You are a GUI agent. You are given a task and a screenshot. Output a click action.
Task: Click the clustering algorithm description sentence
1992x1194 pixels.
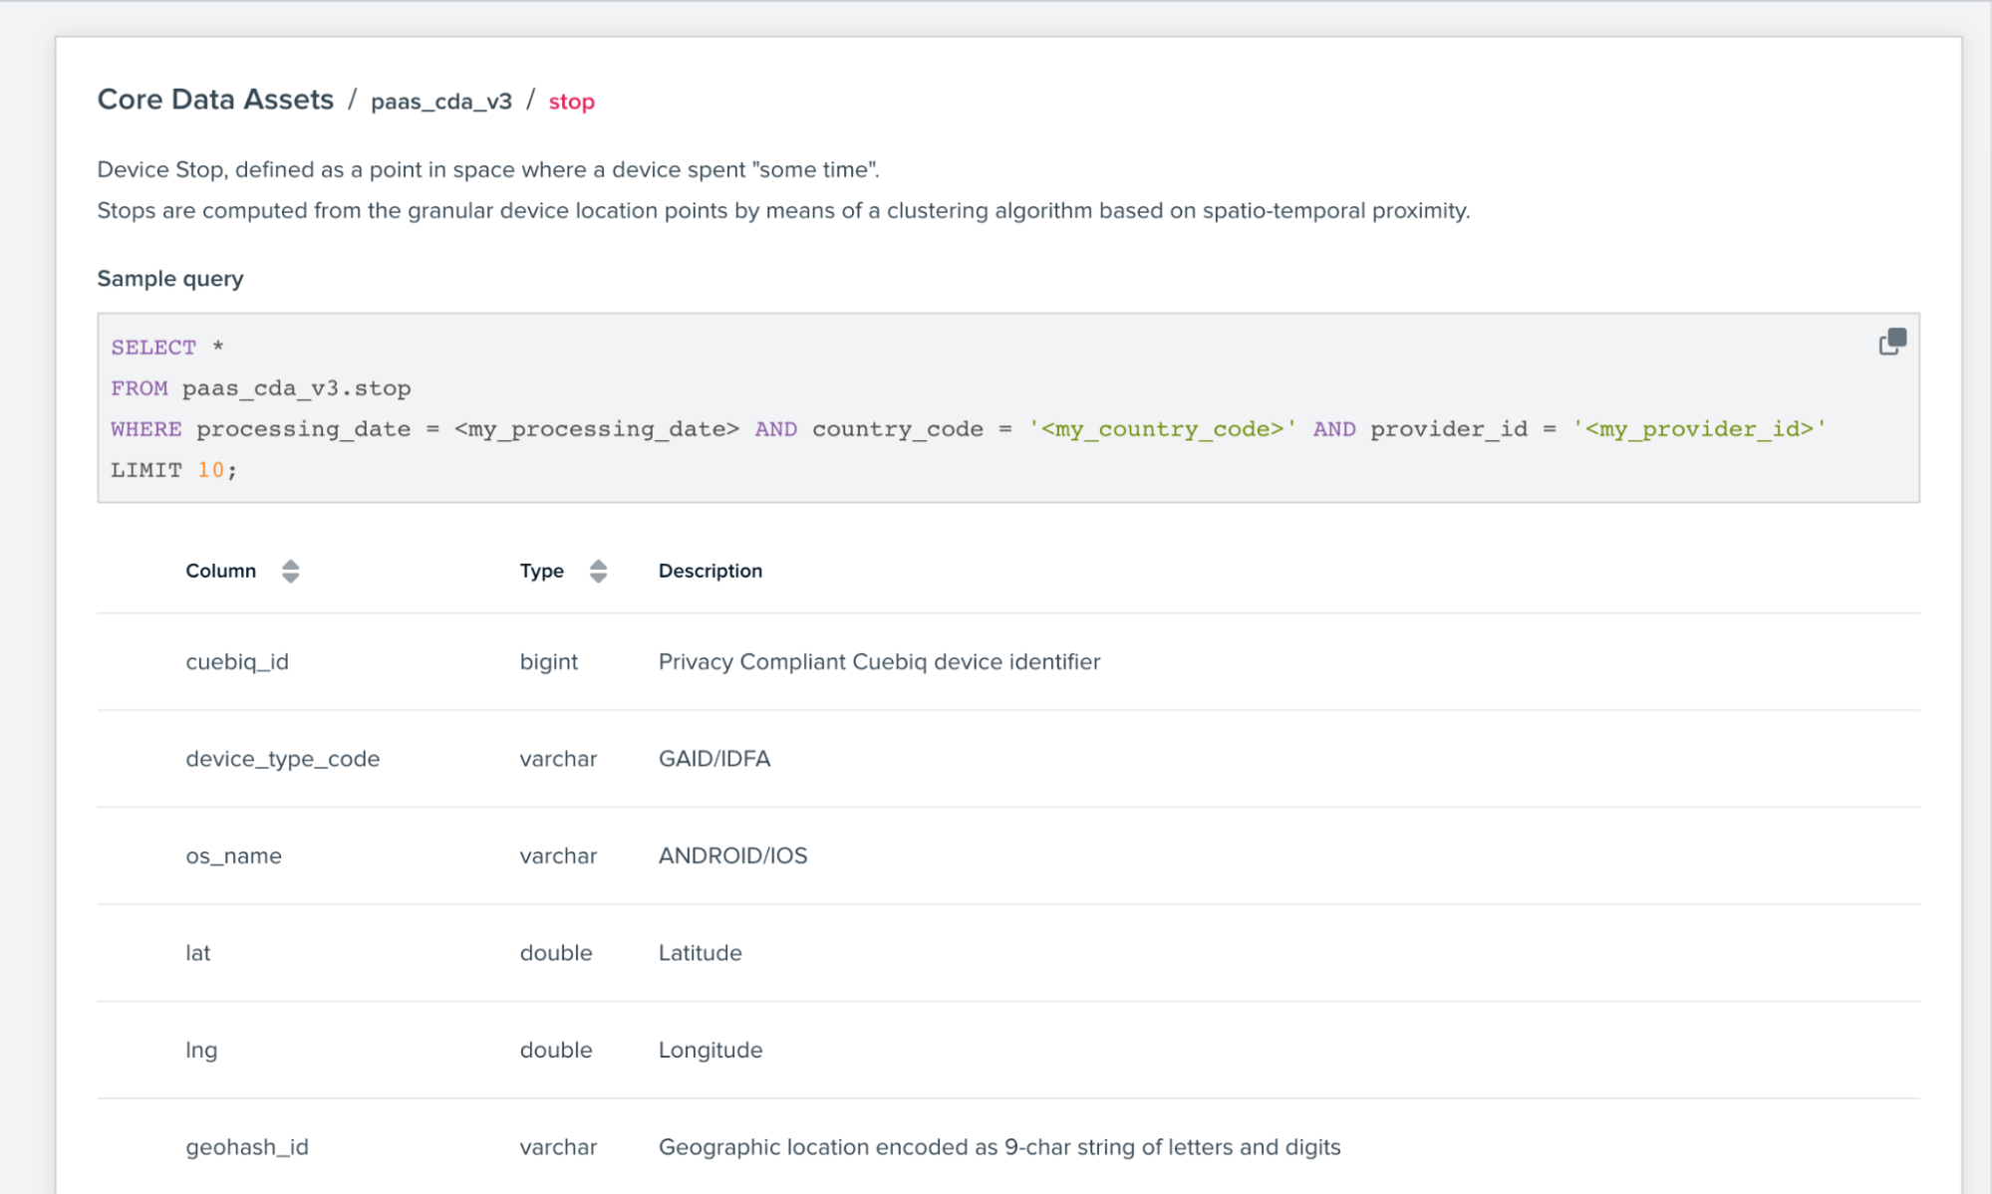[x=783, y=211]
